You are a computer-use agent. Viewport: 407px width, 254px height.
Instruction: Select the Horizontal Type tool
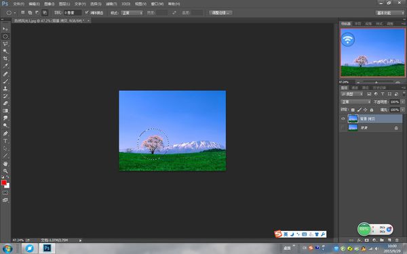[5, 141]
